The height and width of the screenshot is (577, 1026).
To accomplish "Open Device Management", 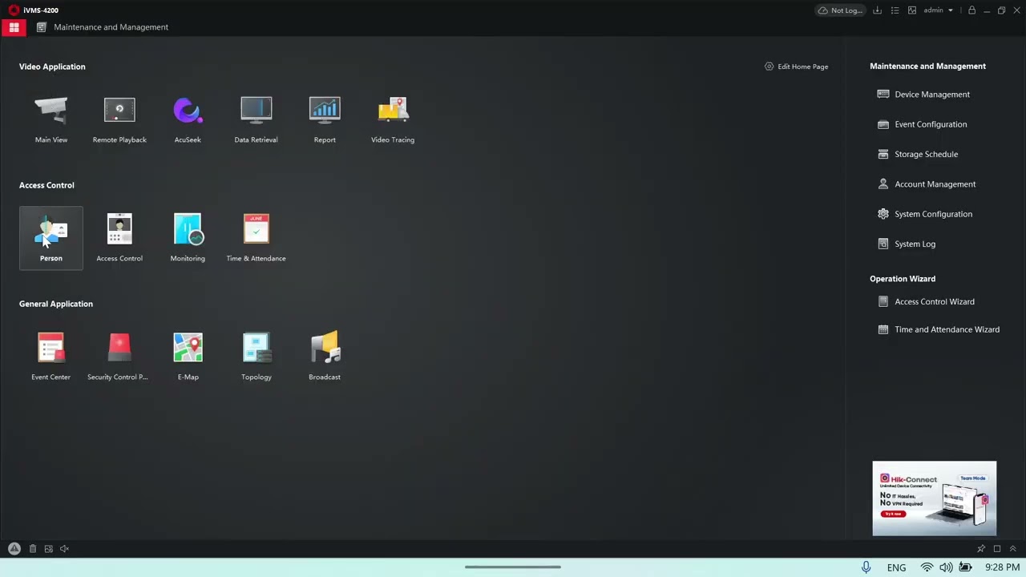I will [923, 95].
